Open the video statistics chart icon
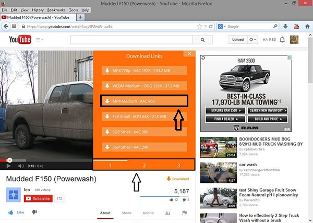The width and height of the screenshot is (313, 223). (x=167, y=213)
